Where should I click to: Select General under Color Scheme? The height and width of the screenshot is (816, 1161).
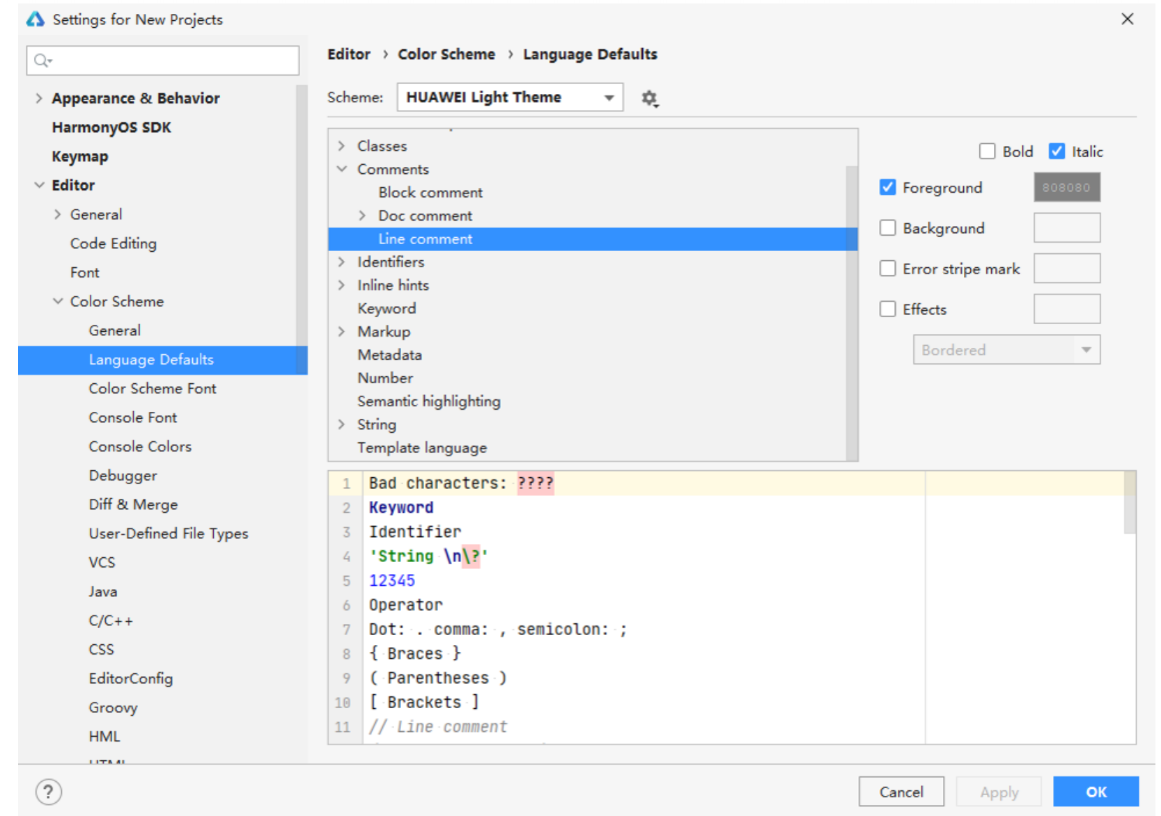(x=115, y=330)
